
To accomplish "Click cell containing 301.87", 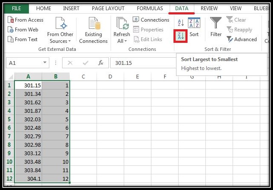I will tap(28, 111).
